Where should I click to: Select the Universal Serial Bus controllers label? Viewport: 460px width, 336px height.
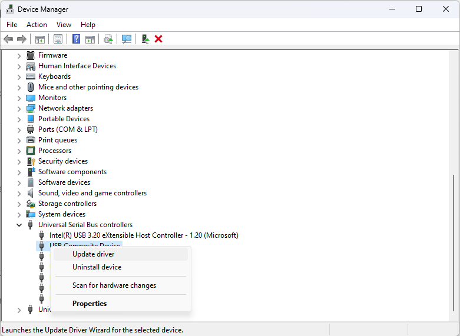tap(85, 225)
